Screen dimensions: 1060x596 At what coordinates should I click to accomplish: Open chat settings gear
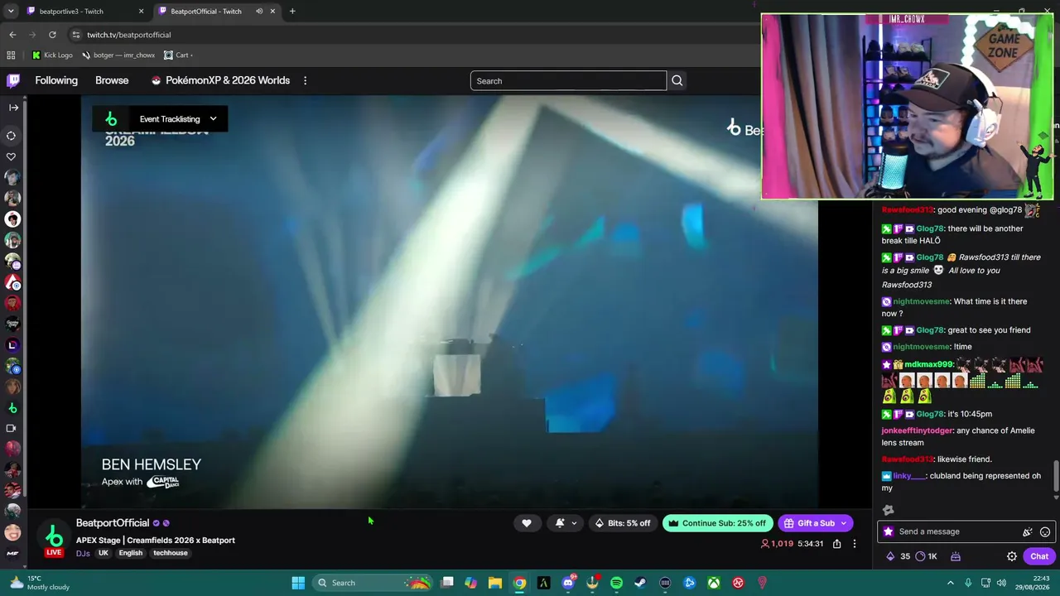click(x=1011, y=556)
